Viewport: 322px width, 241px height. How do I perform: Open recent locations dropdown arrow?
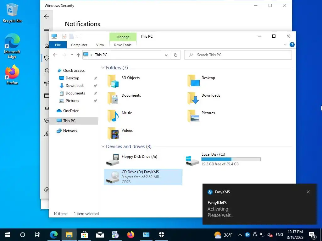tap(72, 55)
